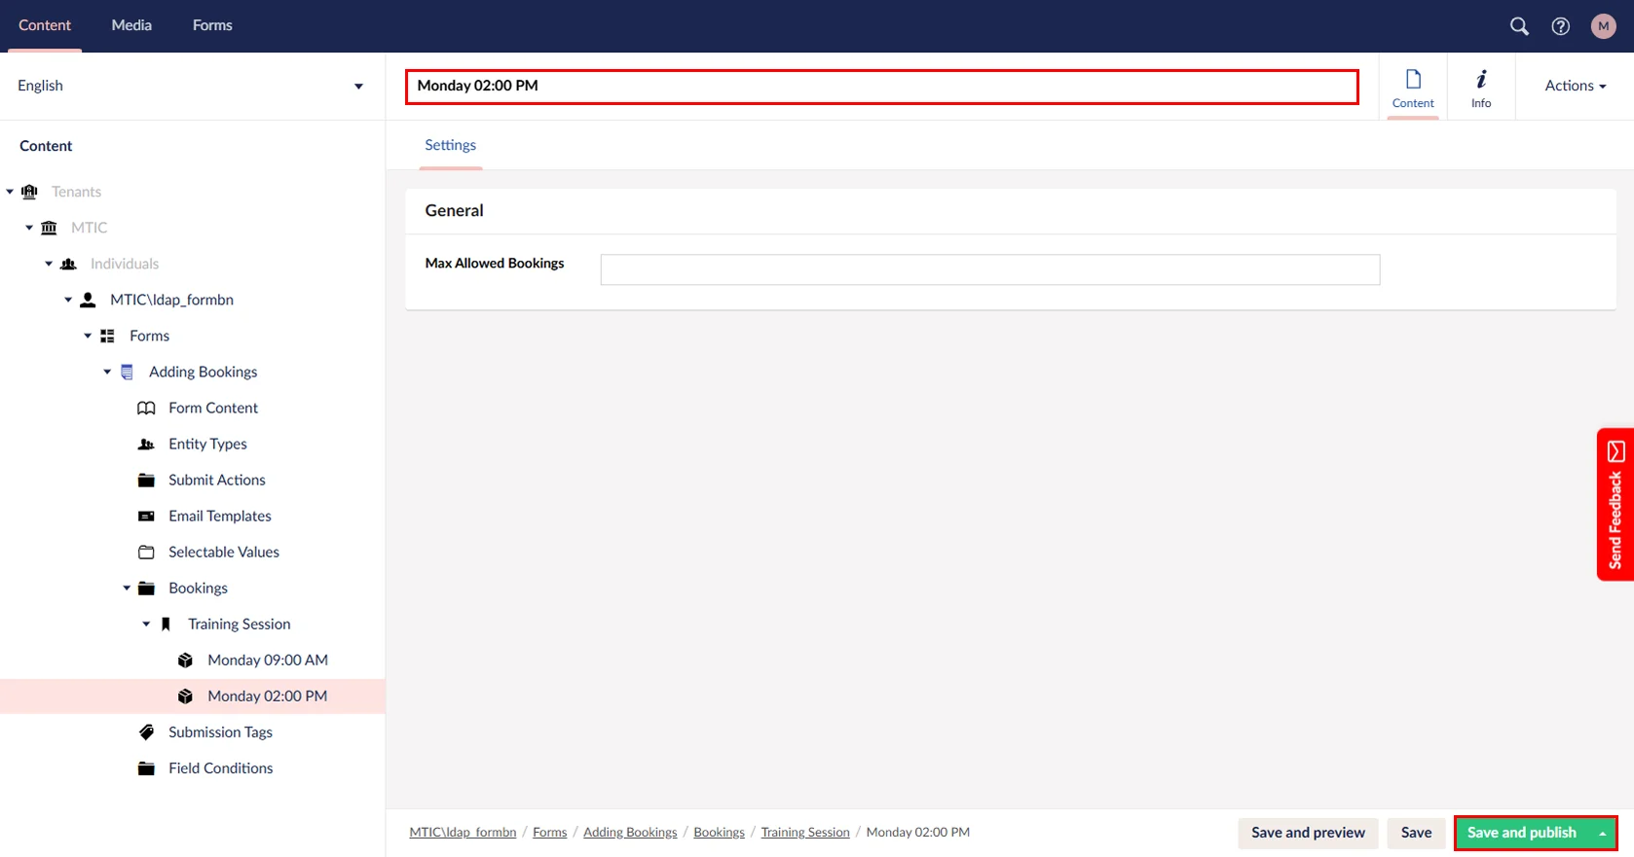Open the user avatar menu
The height and width of the screenshot is (857, 1634).
(1603, 26)
